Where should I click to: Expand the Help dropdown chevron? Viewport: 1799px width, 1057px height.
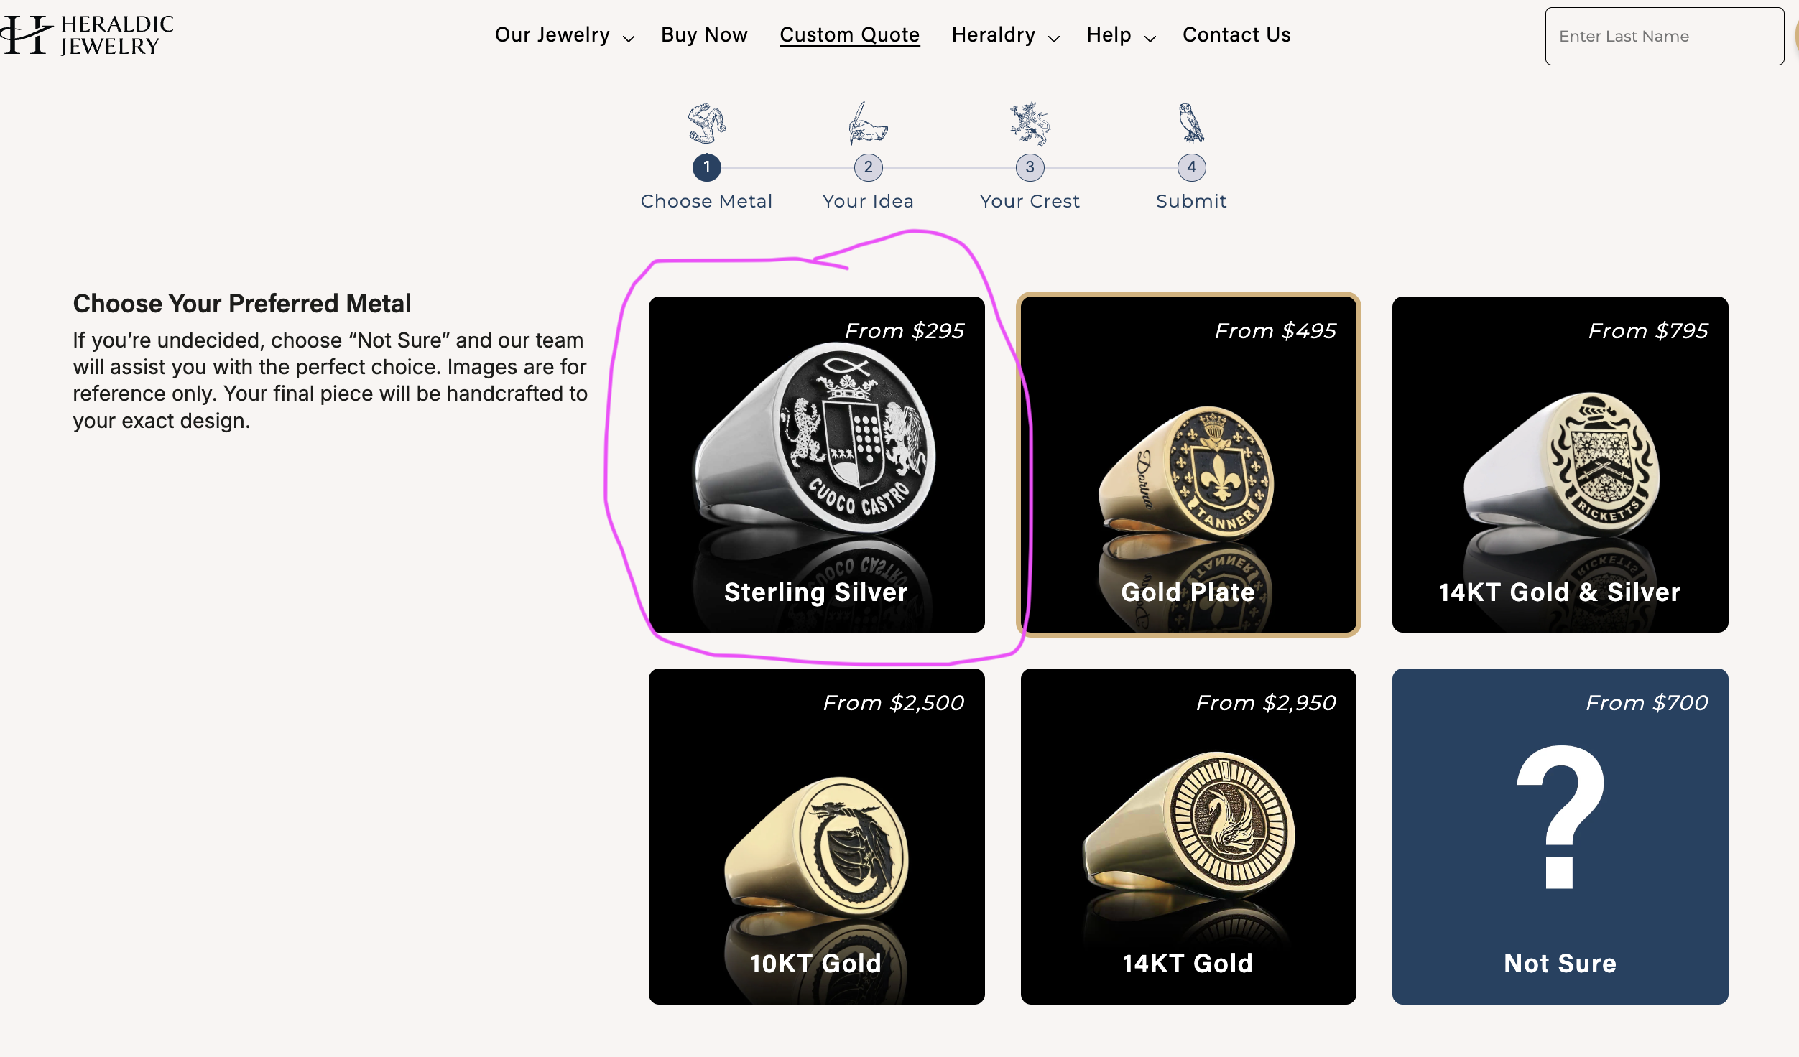coord(1150,38)
